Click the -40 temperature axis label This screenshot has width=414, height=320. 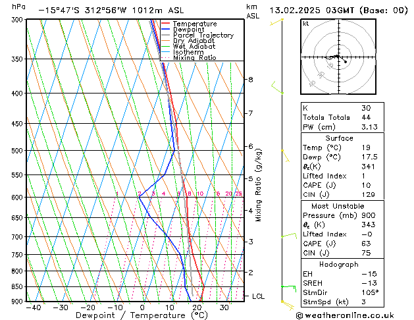tap(34, 307)
